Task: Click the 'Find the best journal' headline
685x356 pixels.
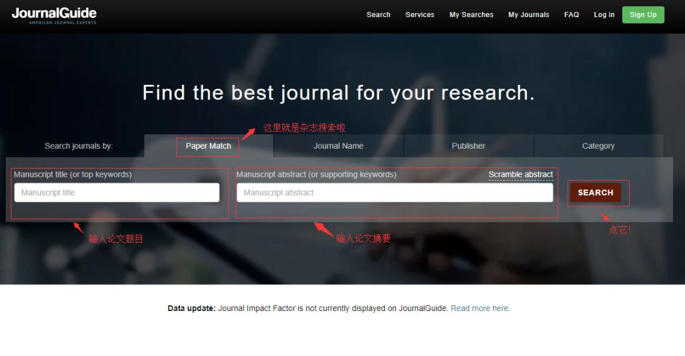Action: click(x=339, y=93)
